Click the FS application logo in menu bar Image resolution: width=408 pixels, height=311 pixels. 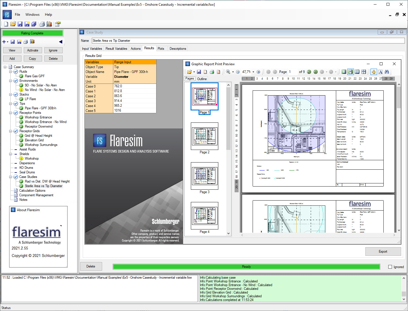coord(7,15)
